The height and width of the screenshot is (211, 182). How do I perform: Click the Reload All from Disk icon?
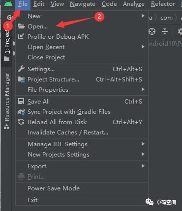click(21, 122)
